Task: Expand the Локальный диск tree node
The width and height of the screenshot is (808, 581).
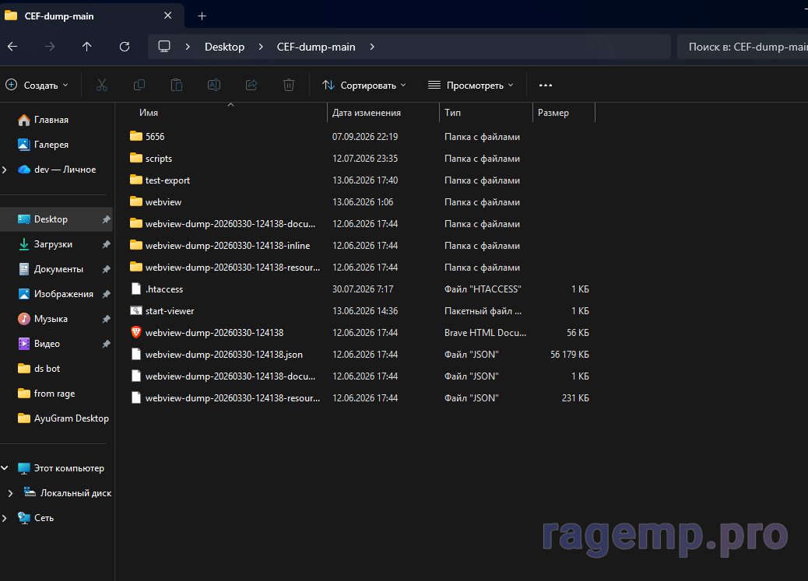Action: tap(10, 493)
